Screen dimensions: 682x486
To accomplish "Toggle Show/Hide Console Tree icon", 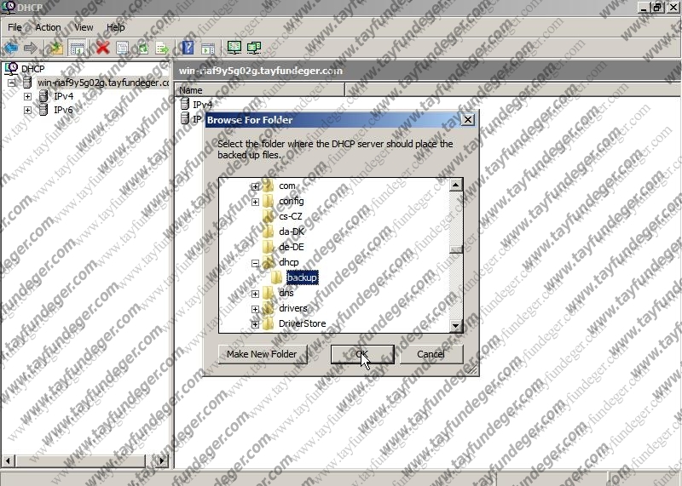I will click(78, 49).
